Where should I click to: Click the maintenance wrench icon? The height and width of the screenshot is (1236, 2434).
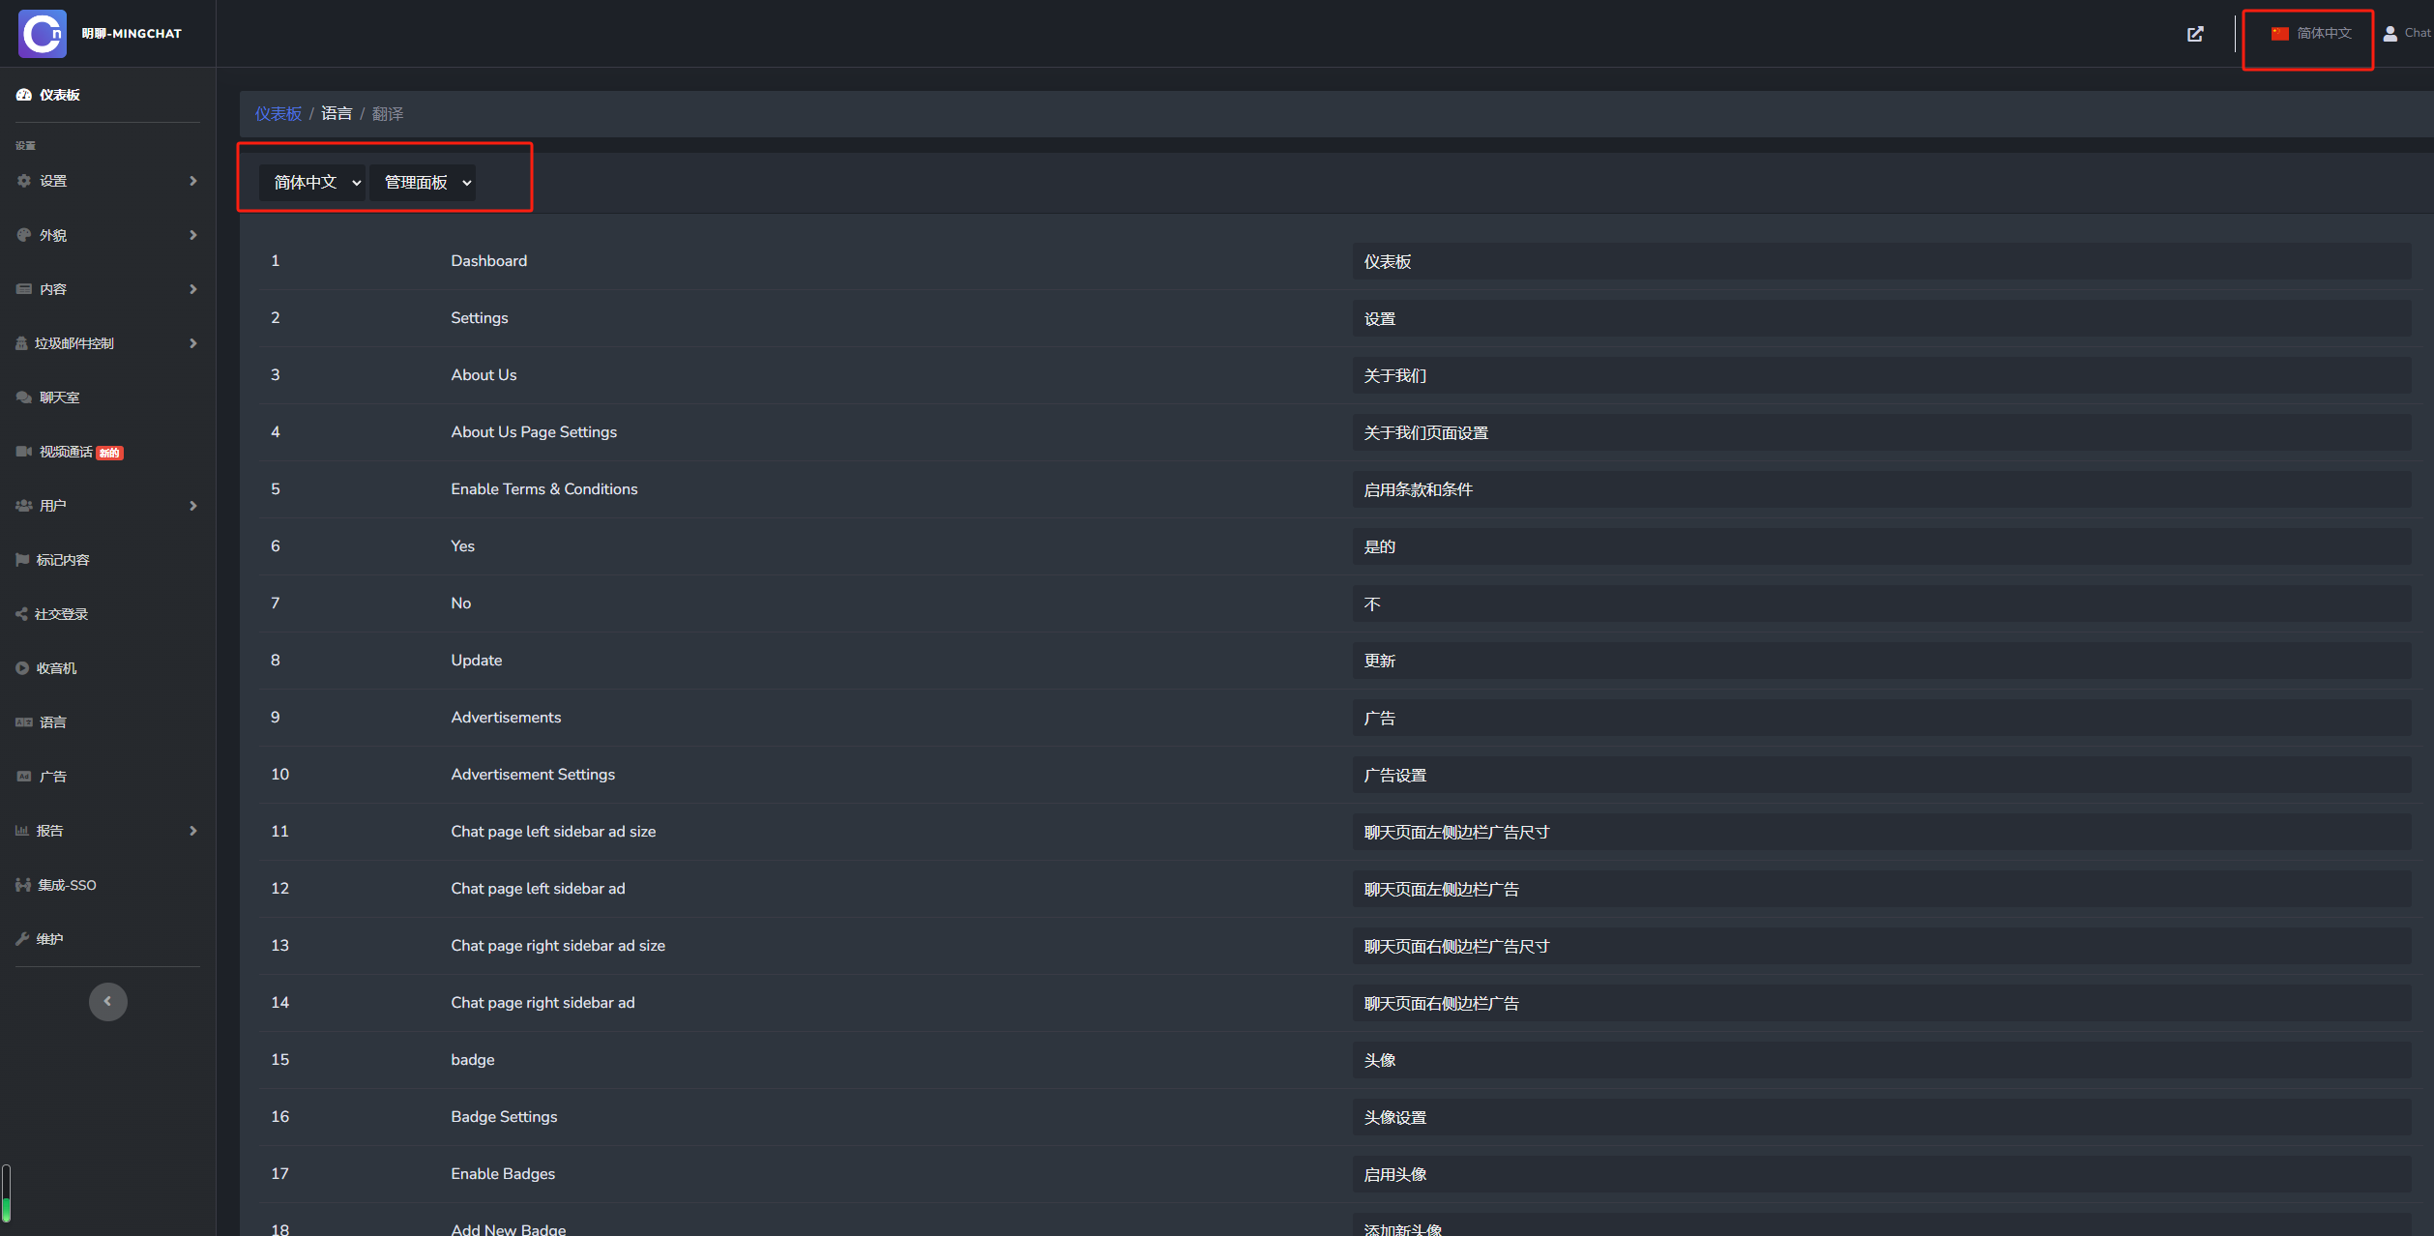[22, 939]
